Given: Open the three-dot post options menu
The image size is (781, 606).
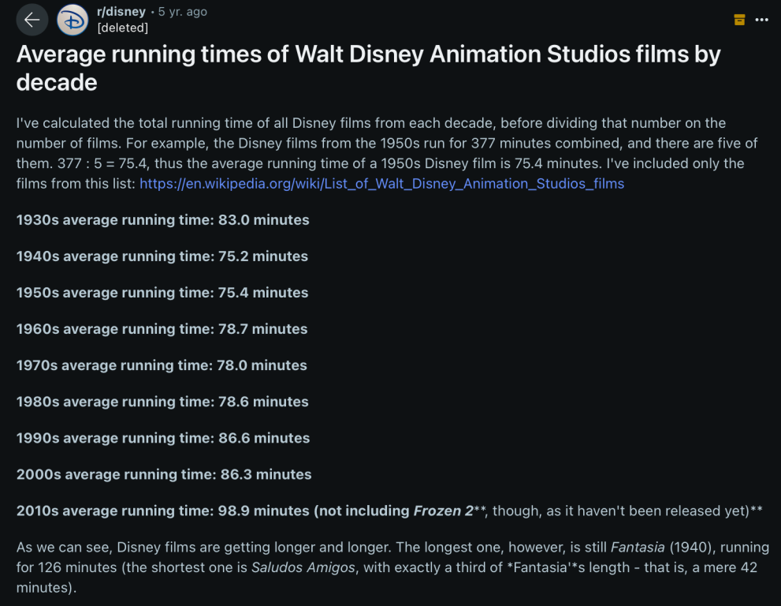Looking at the screenshot, I should point(761,20).
